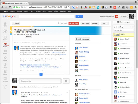Click the Share event button

coord(85,23)
